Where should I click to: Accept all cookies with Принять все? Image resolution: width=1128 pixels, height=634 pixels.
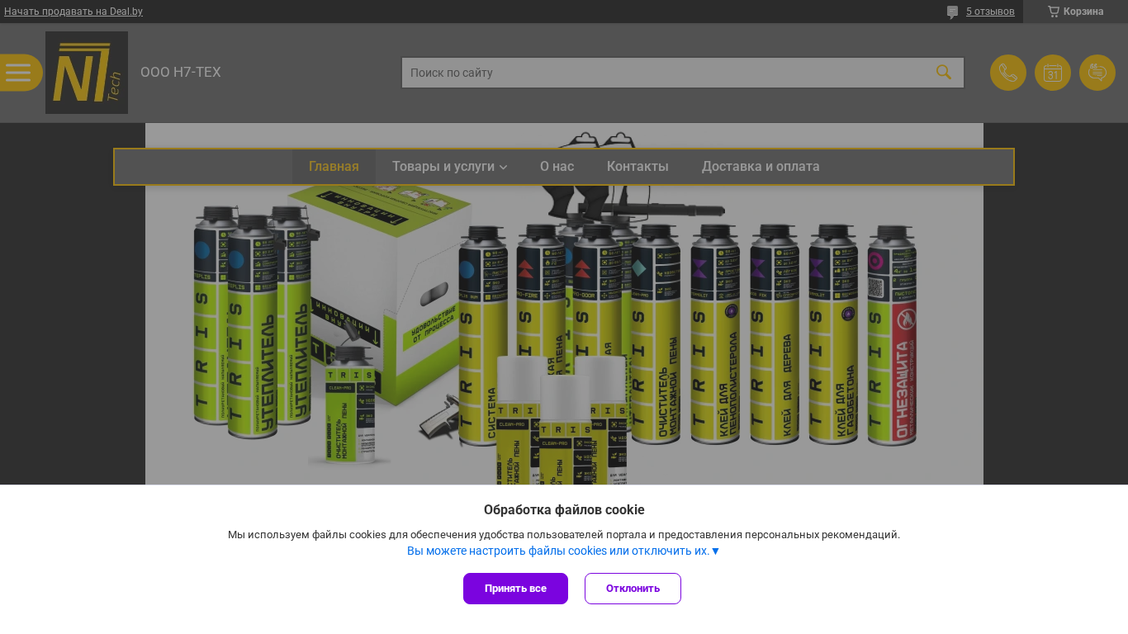515,589
